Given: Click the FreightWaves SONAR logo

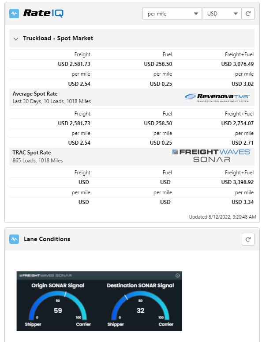Looking at the screenshot, I should (211, 156).
